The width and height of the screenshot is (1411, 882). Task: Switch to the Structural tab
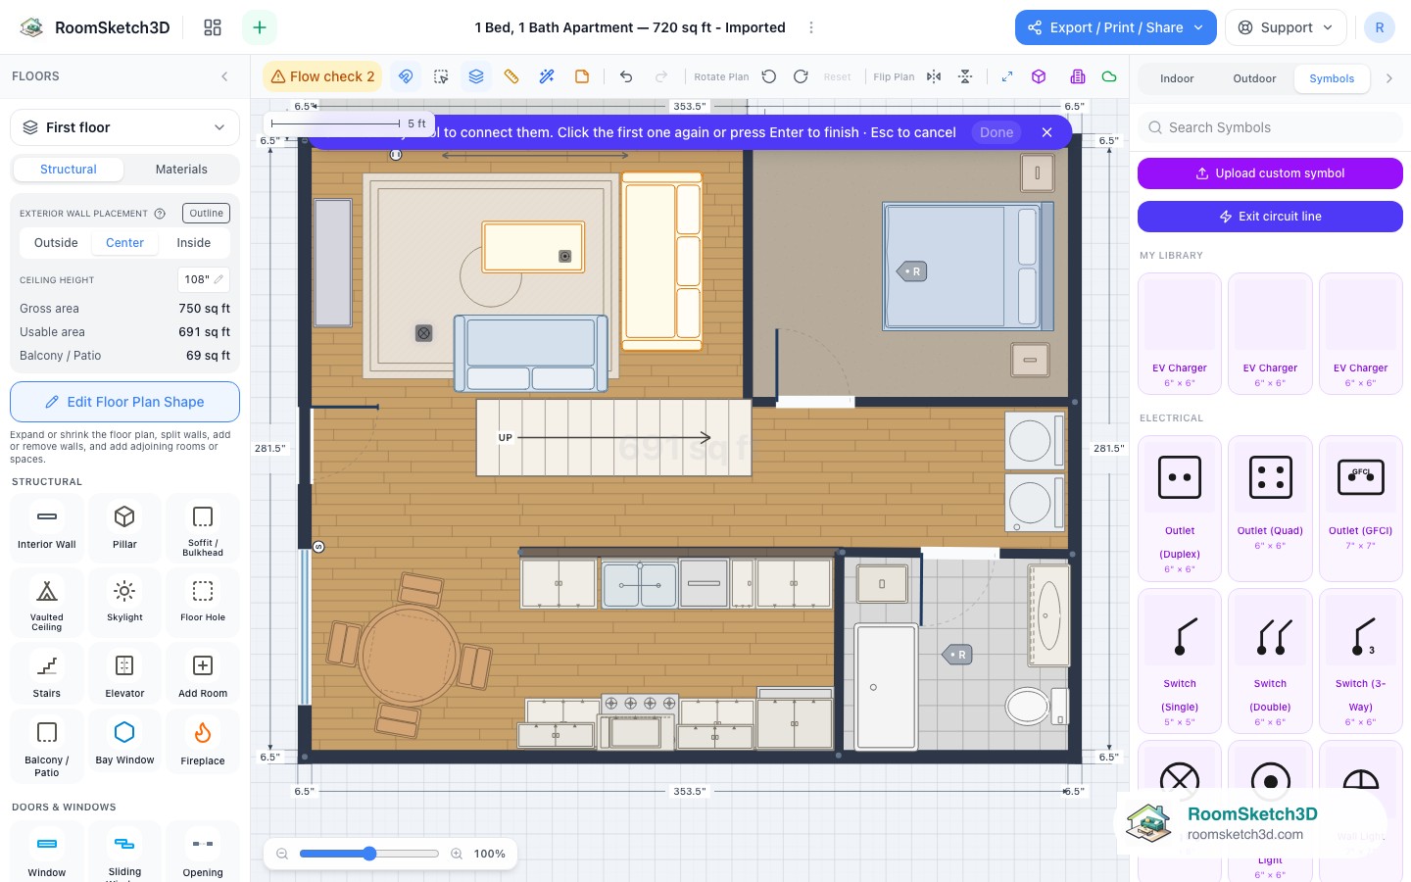click(x=69, y=170)
